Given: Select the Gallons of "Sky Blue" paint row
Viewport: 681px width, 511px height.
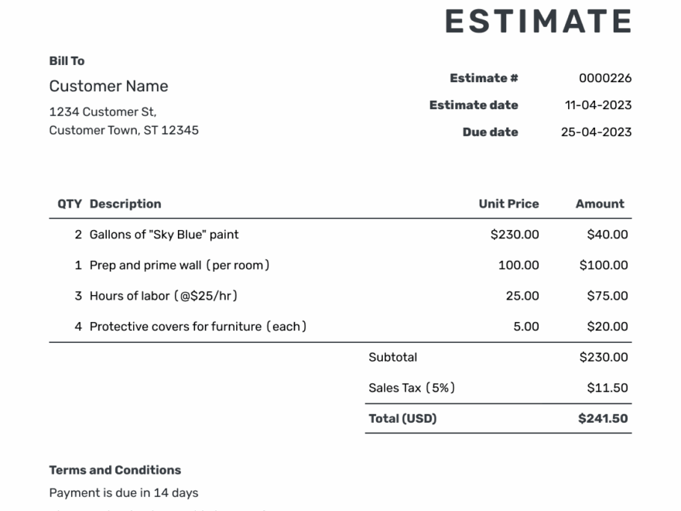Looking at the screenshot, I should point(164,235).
